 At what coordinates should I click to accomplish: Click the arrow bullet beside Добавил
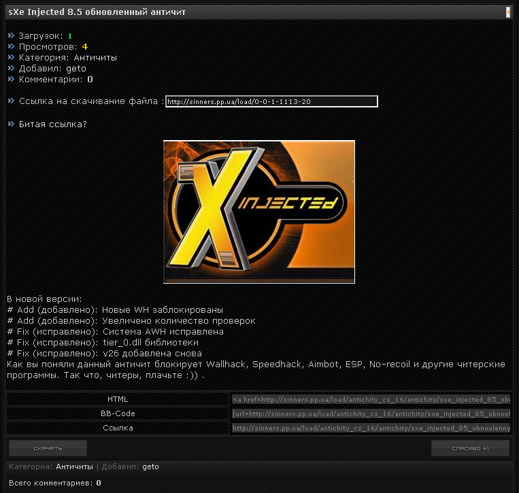(x=12, y=68)
